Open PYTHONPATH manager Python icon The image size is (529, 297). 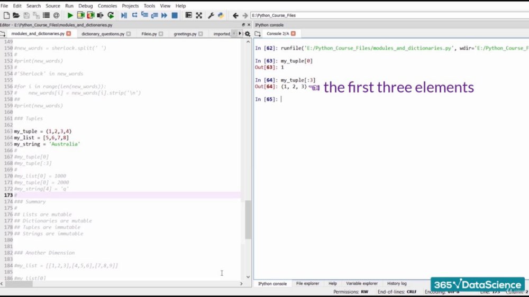pos(221,15)
